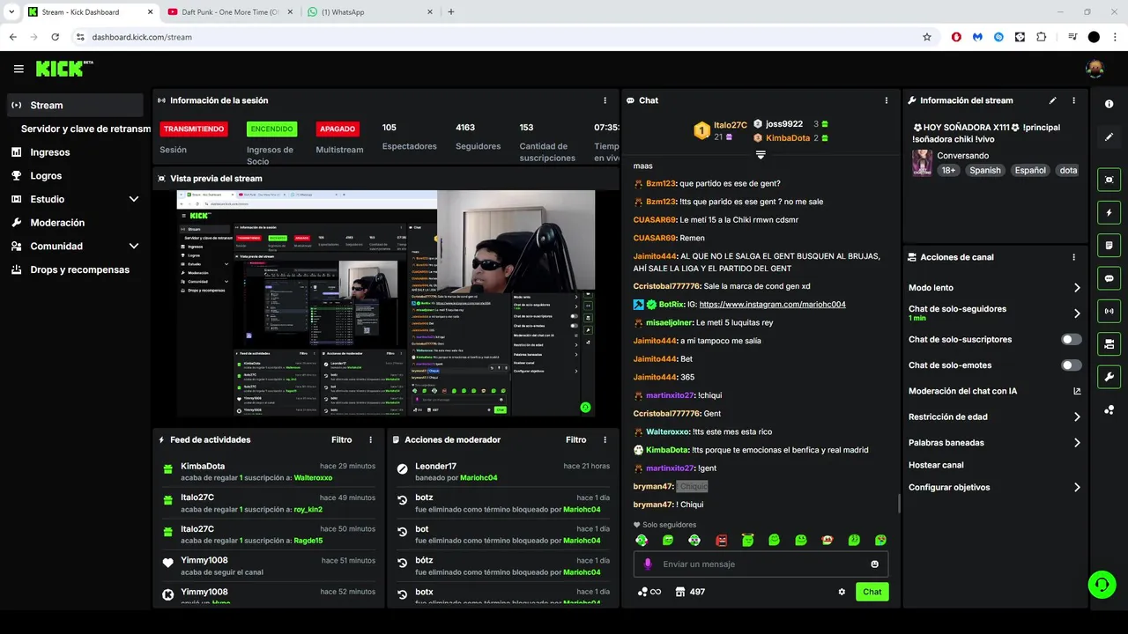Toggle the camera channel actions icon in right rail
1128x634 pixels.
click(x=1109, y=343)
